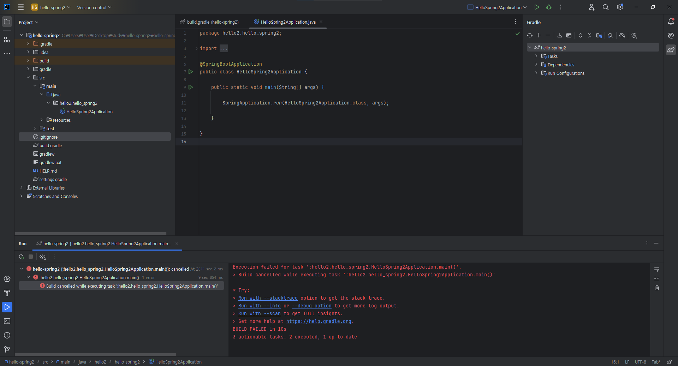The image size is (678, 366).
Task: Expand the build folder in project tree
Action: tap(28, 61)
